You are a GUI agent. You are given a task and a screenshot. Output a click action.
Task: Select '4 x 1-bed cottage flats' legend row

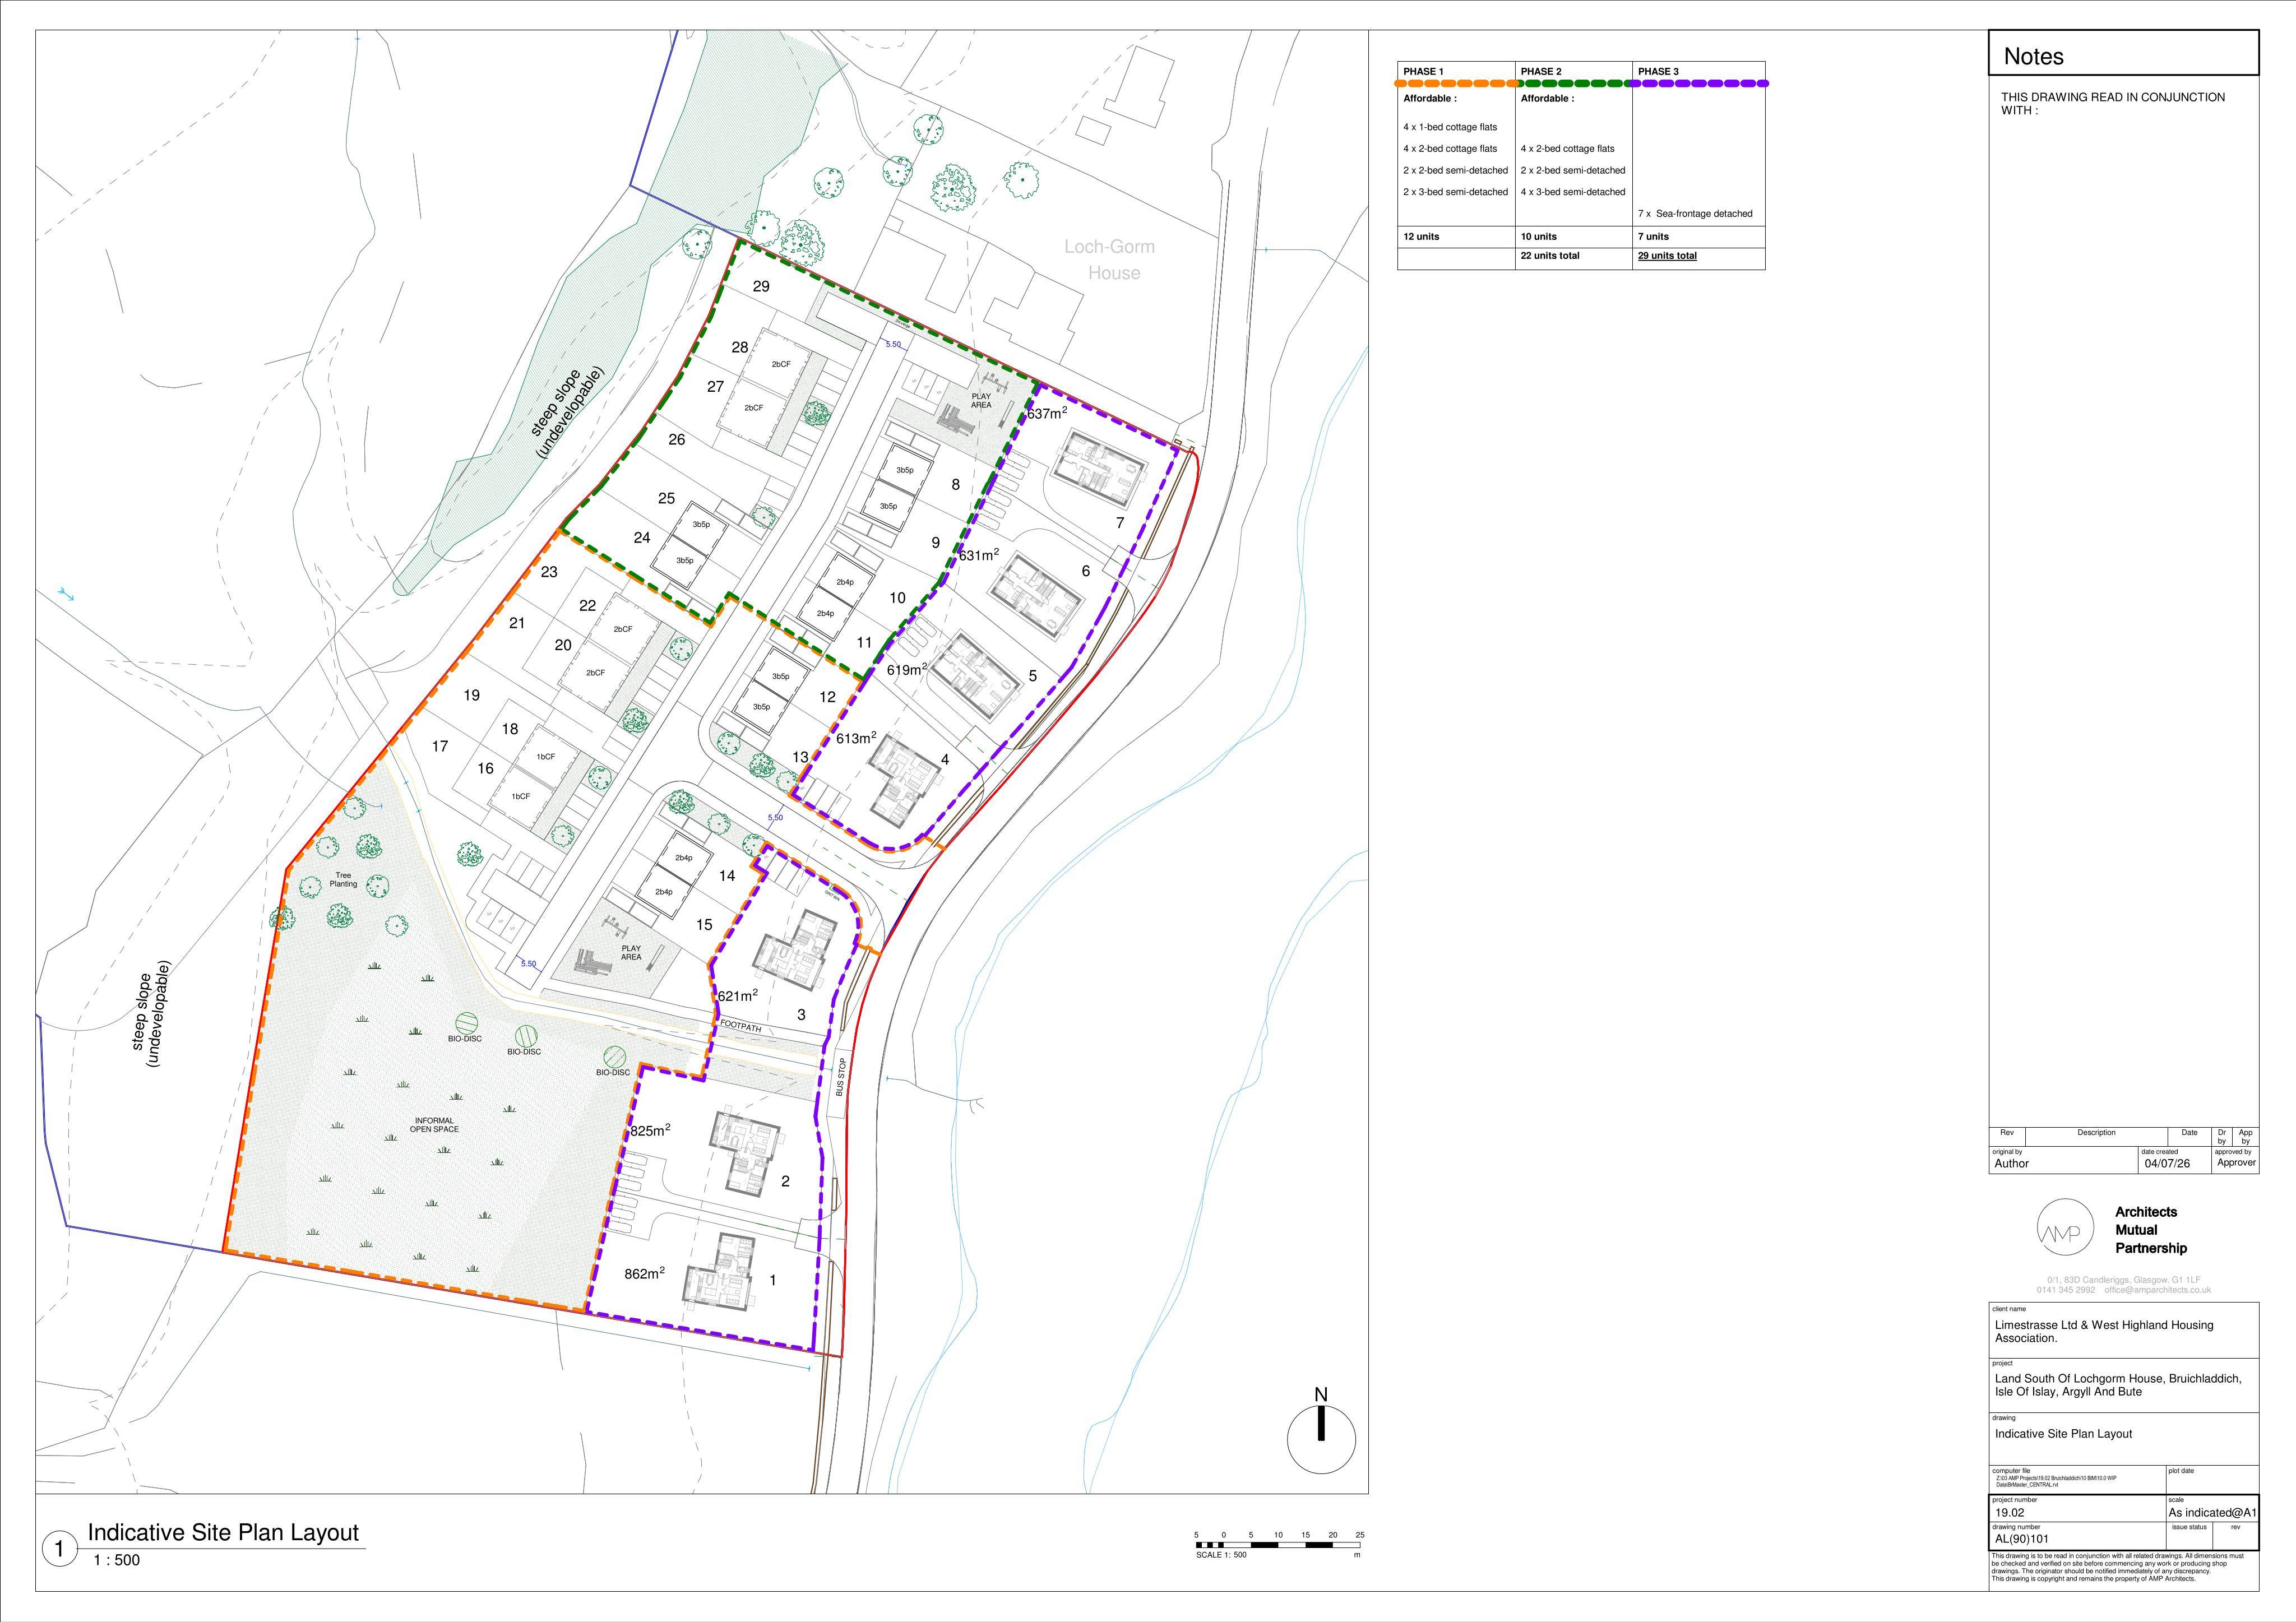click(x=1450, y=128)
